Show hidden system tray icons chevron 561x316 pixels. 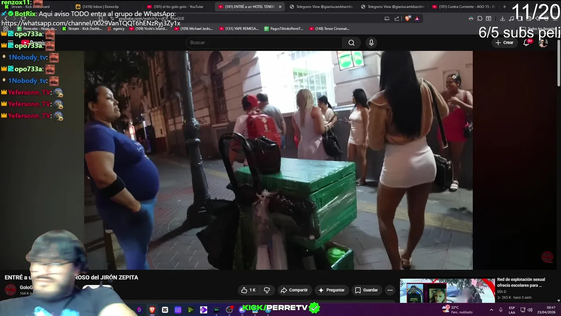click(491, 310)
